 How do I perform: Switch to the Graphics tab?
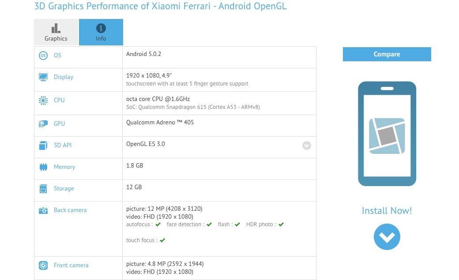tap(56, 32)
